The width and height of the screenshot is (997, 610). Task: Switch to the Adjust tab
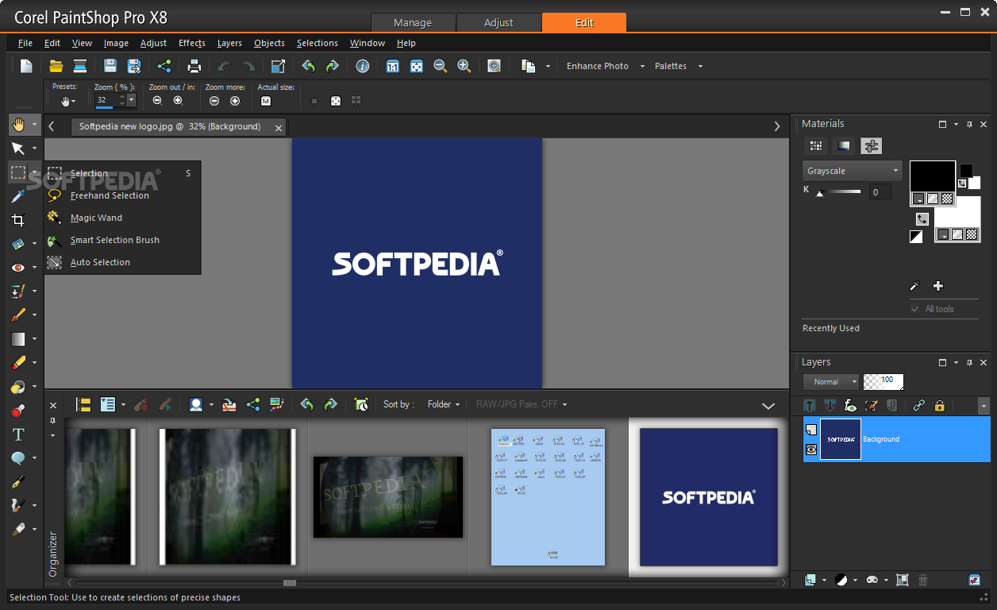pos(498,22)
